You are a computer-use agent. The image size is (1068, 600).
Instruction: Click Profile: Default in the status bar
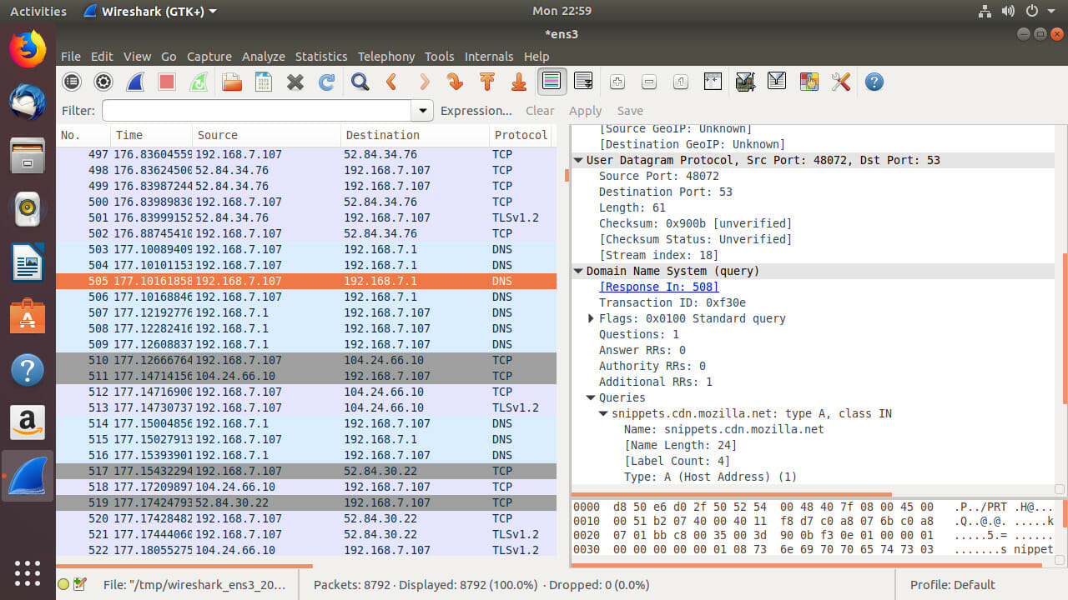point(953,585)
